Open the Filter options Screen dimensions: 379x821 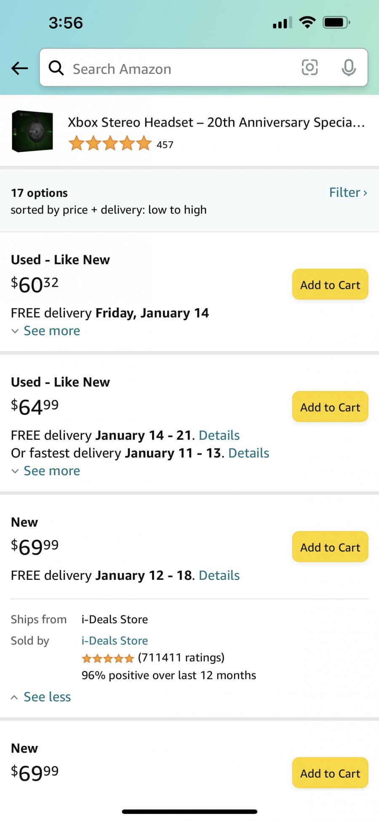point(348,192)
